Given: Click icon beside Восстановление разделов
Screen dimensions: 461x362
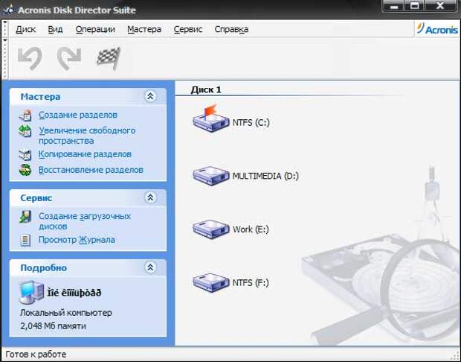Looking at the screenshot, I should (25, 171).
